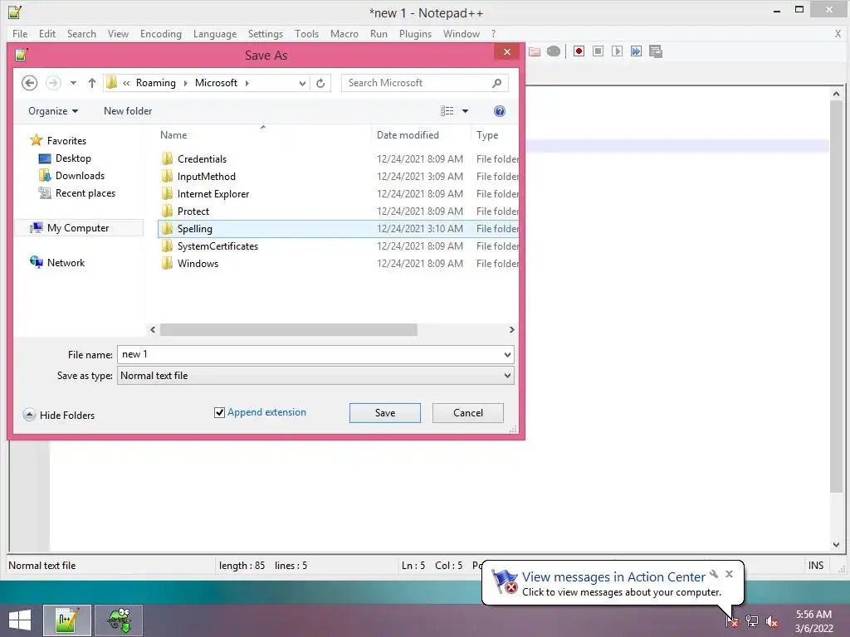Click New folder button
This screenshot has width=850, height=637.
point(128,111)
